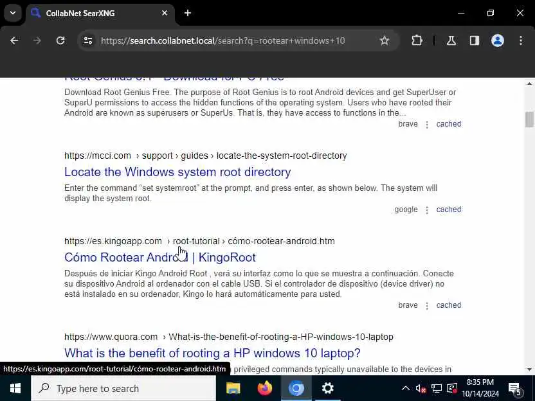The image size is (535, 401).
Task: Close the CollabNet SearXNG tab
Action: pyautogui.click(x=165, y=13)
